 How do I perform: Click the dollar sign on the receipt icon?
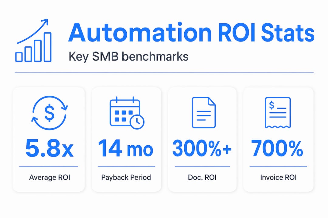272,105
